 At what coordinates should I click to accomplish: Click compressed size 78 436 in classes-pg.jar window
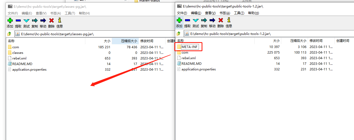tap(132, 47)
